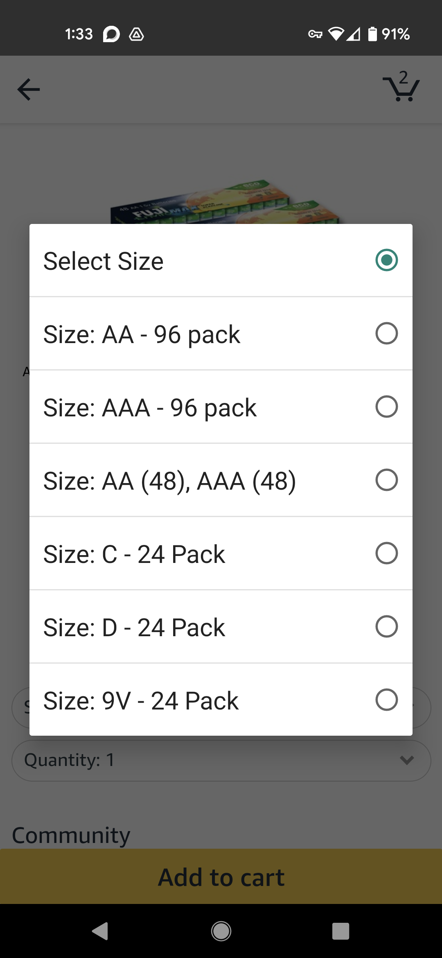
Task: Choose the AA (48), AAA (48) radio button
Action: [386, 480]
